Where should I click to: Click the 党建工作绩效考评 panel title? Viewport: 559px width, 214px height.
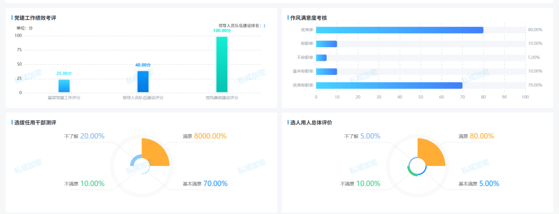35,18
